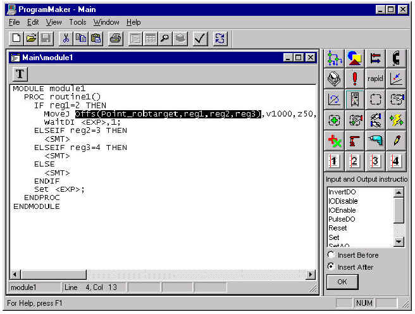Click the blue refresh arrows icon
415x314 pixels.
coord(220,39)
